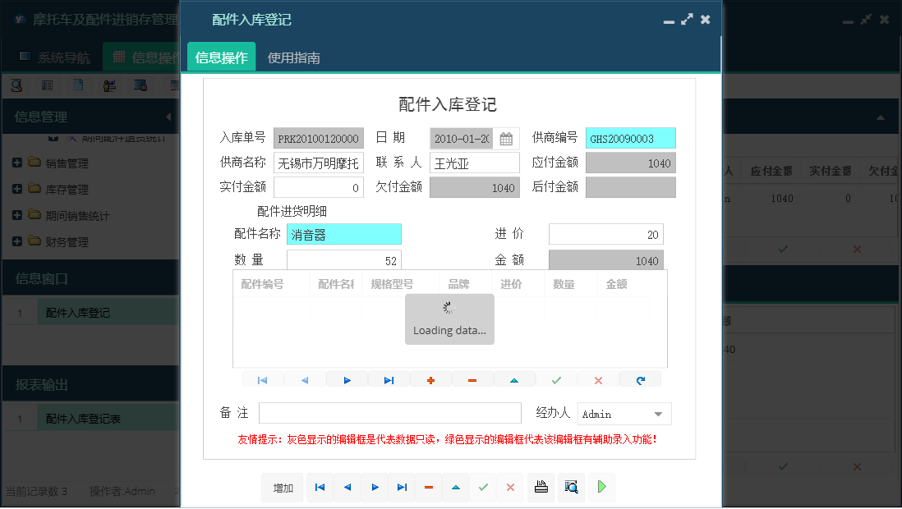Click the print icon on bottom toolbar
The height and width of the screenshot is (509, 902).
point(541,487)
